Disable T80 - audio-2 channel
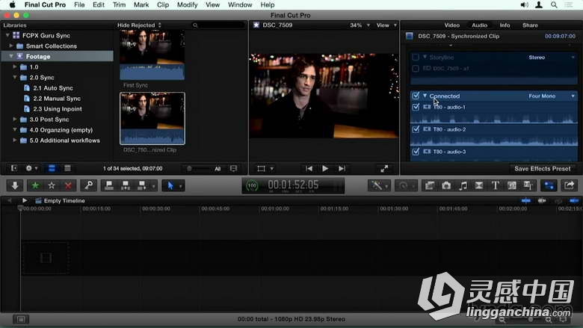The image size is (583, 328). (416, 129)
